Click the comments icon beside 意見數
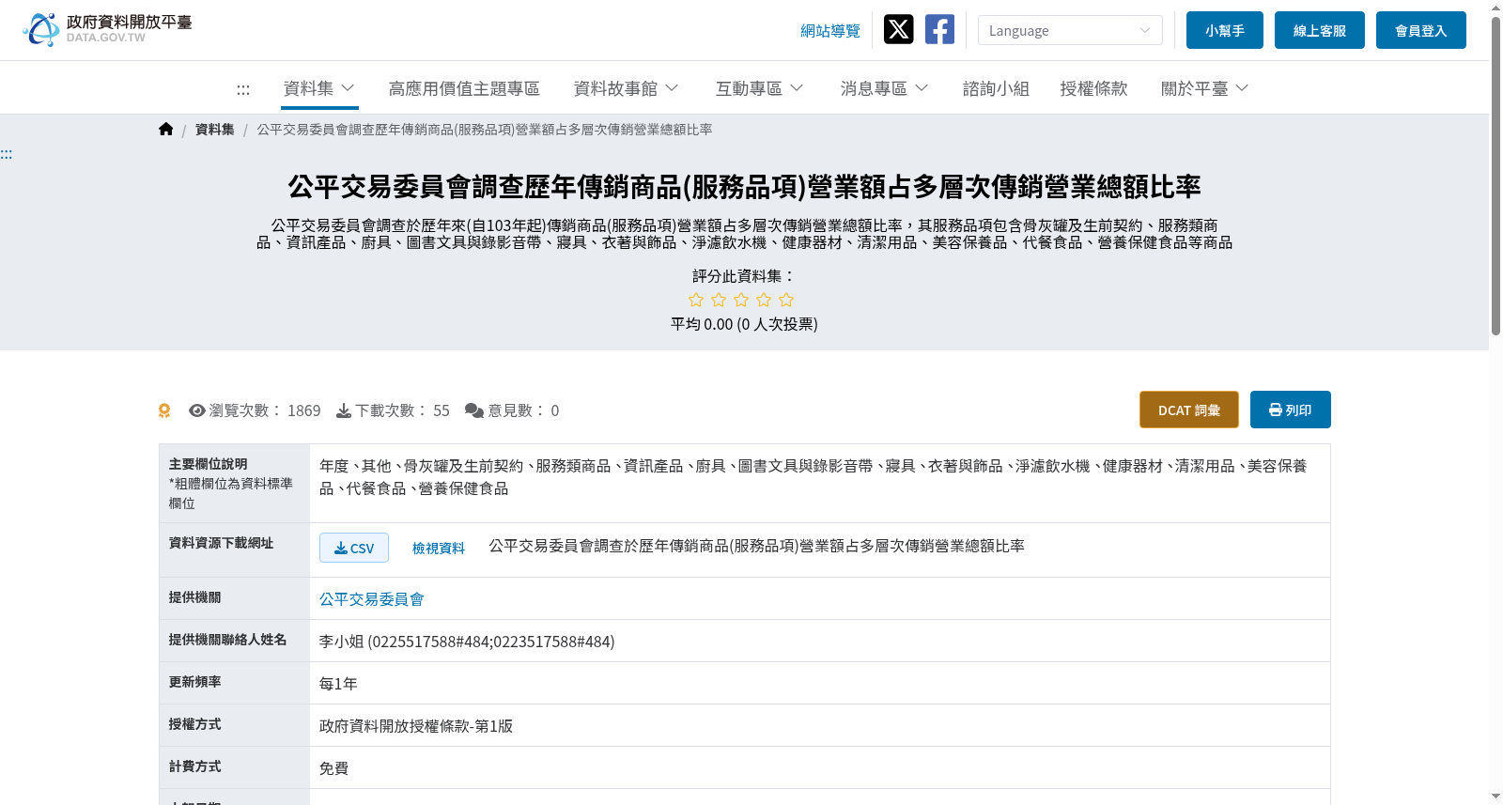This screenshot has height=805, width=1503. (x=474, y=410)
